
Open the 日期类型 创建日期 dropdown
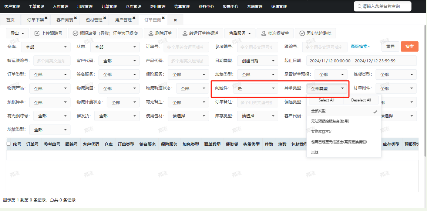pos(258,61)
